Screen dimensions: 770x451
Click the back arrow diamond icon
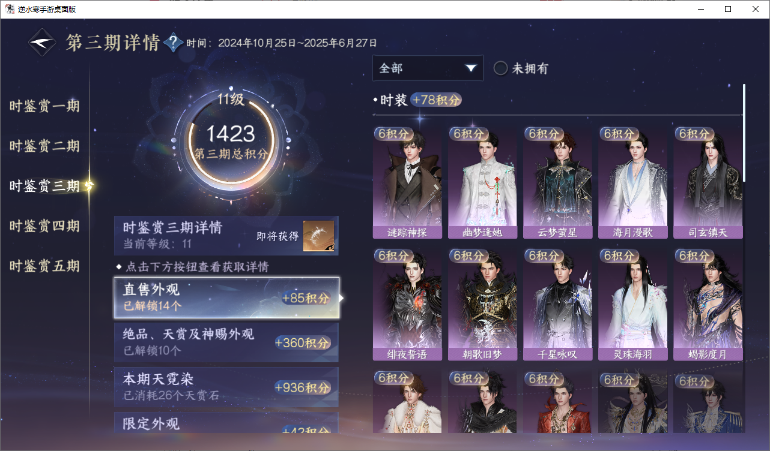click(42, 43)
